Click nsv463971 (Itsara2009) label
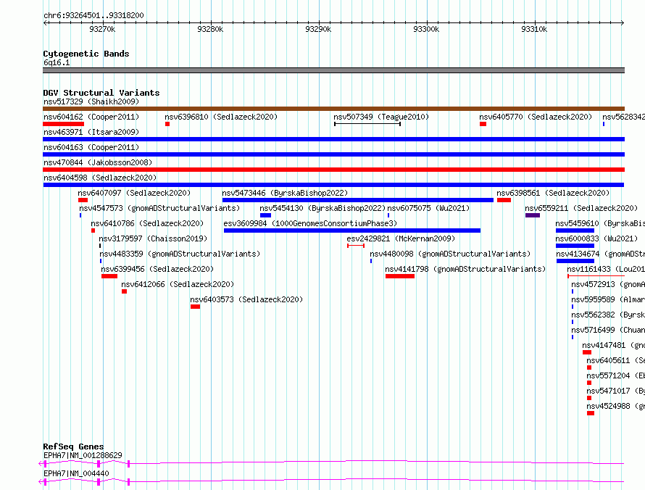The height and width of the screenshot is (490, 645). coord(91,132)
